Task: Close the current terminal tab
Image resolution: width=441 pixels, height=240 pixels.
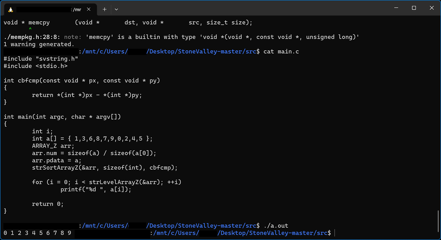Action: tap(89, 9)
